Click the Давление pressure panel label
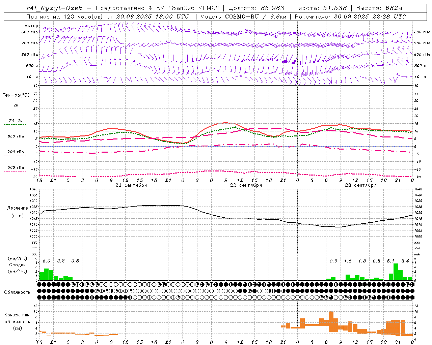Viewport: 432px width, 345px height. tap(18, 208)
